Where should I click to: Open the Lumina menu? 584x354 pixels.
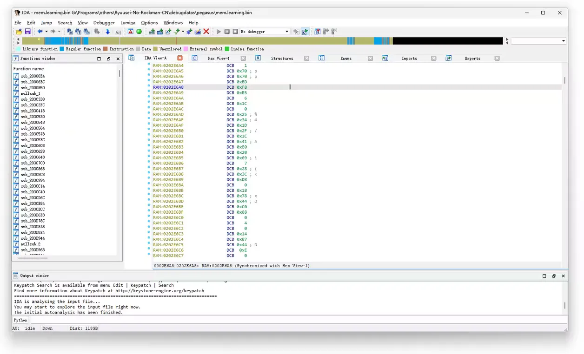[128, 23]
